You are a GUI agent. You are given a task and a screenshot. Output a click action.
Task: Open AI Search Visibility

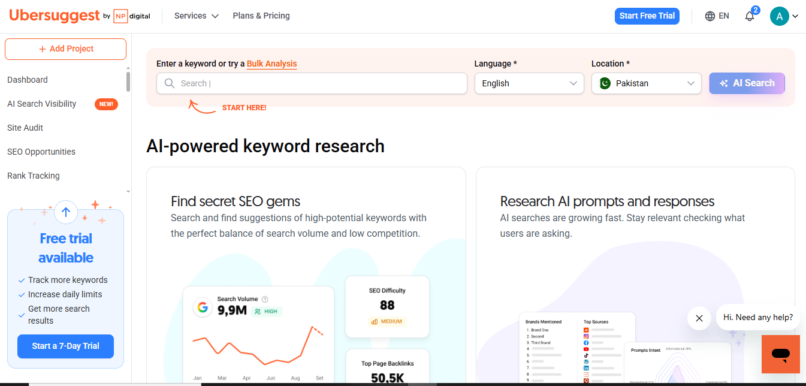pos(42,104)
